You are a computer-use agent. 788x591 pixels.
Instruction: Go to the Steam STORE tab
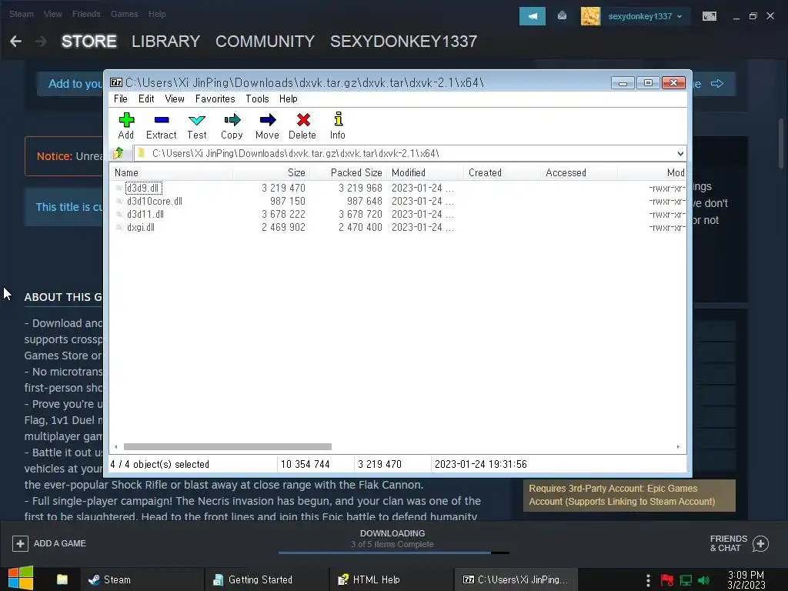pyautogui.click(x=89, y=42)
